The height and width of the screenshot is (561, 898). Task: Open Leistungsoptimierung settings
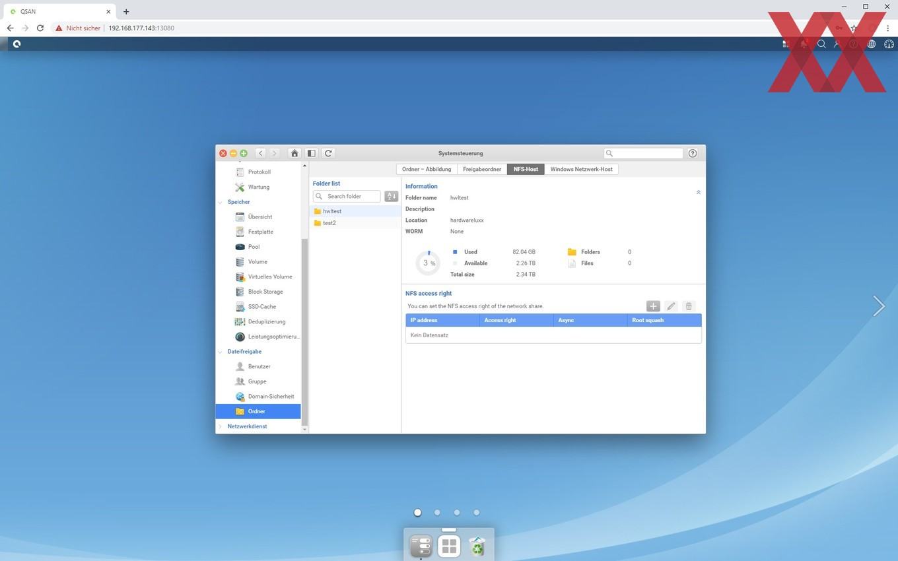pos(273,337)
